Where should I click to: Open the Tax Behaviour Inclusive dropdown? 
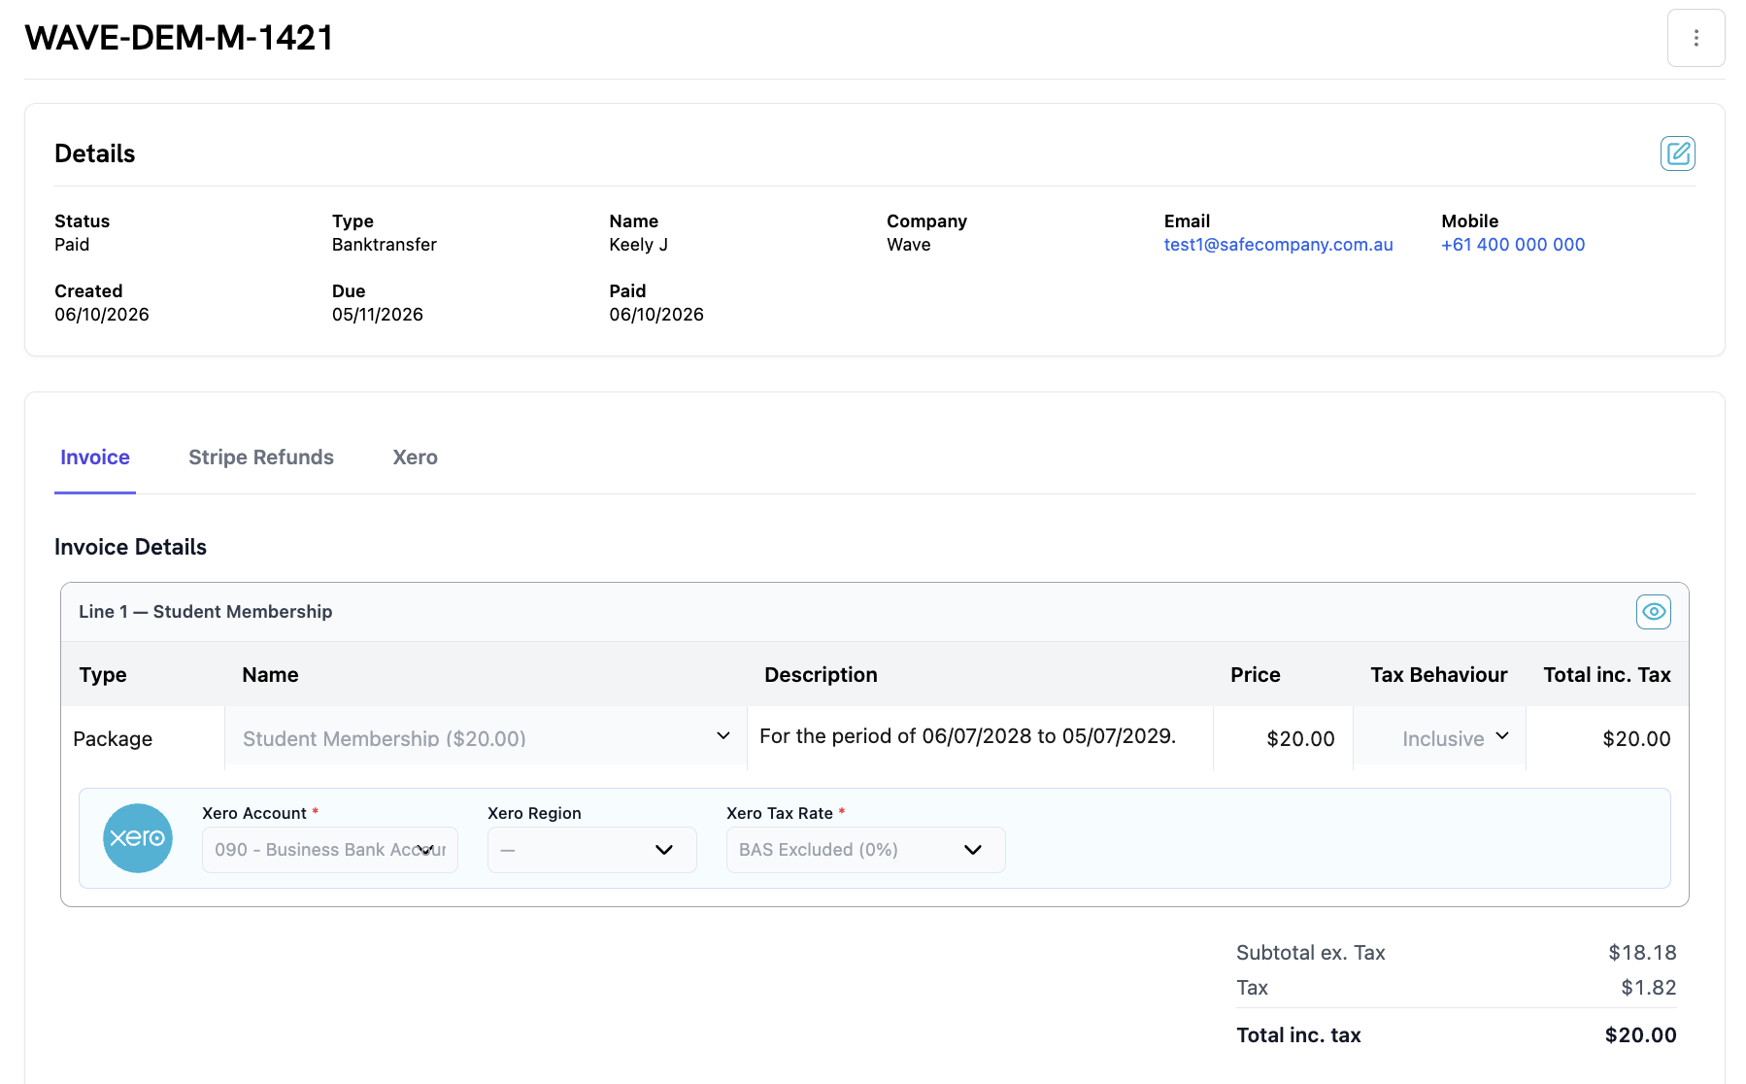click(x=1439, y=738)
